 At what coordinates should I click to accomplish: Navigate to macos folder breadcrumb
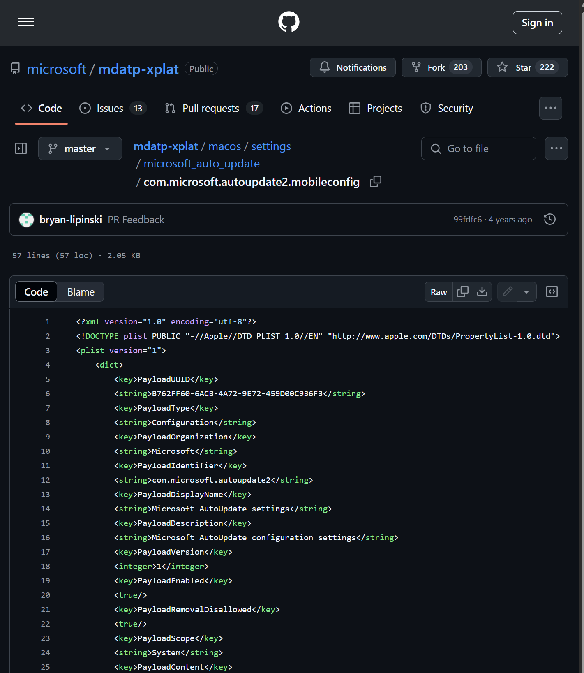click(x=225, y=146)
